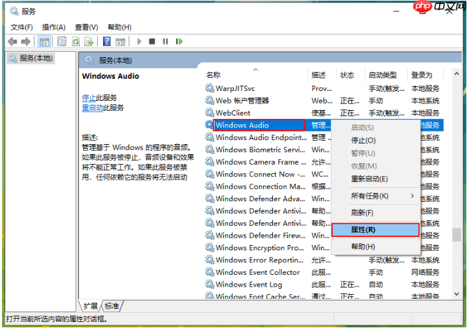The width and height of the screenshot is (467, 328).
Task: Choose 停止(O) in the context menu
Action: [x=375, y=140]
